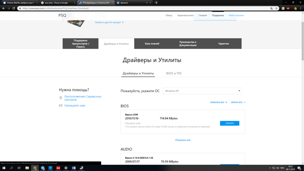
Task: Open Расположение Сервисных Центров link
Action: (x=83, y=98)
